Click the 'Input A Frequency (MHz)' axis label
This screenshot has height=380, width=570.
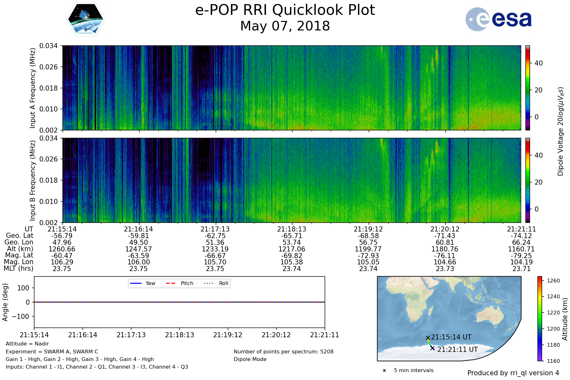(x=32, y=88)
